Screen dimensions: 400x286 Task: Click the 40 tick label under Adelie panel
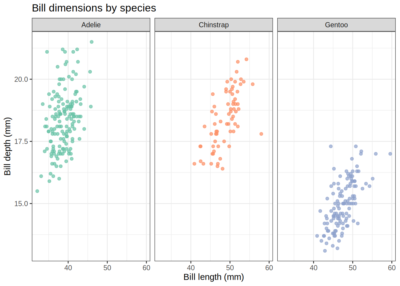click(68, 268)
